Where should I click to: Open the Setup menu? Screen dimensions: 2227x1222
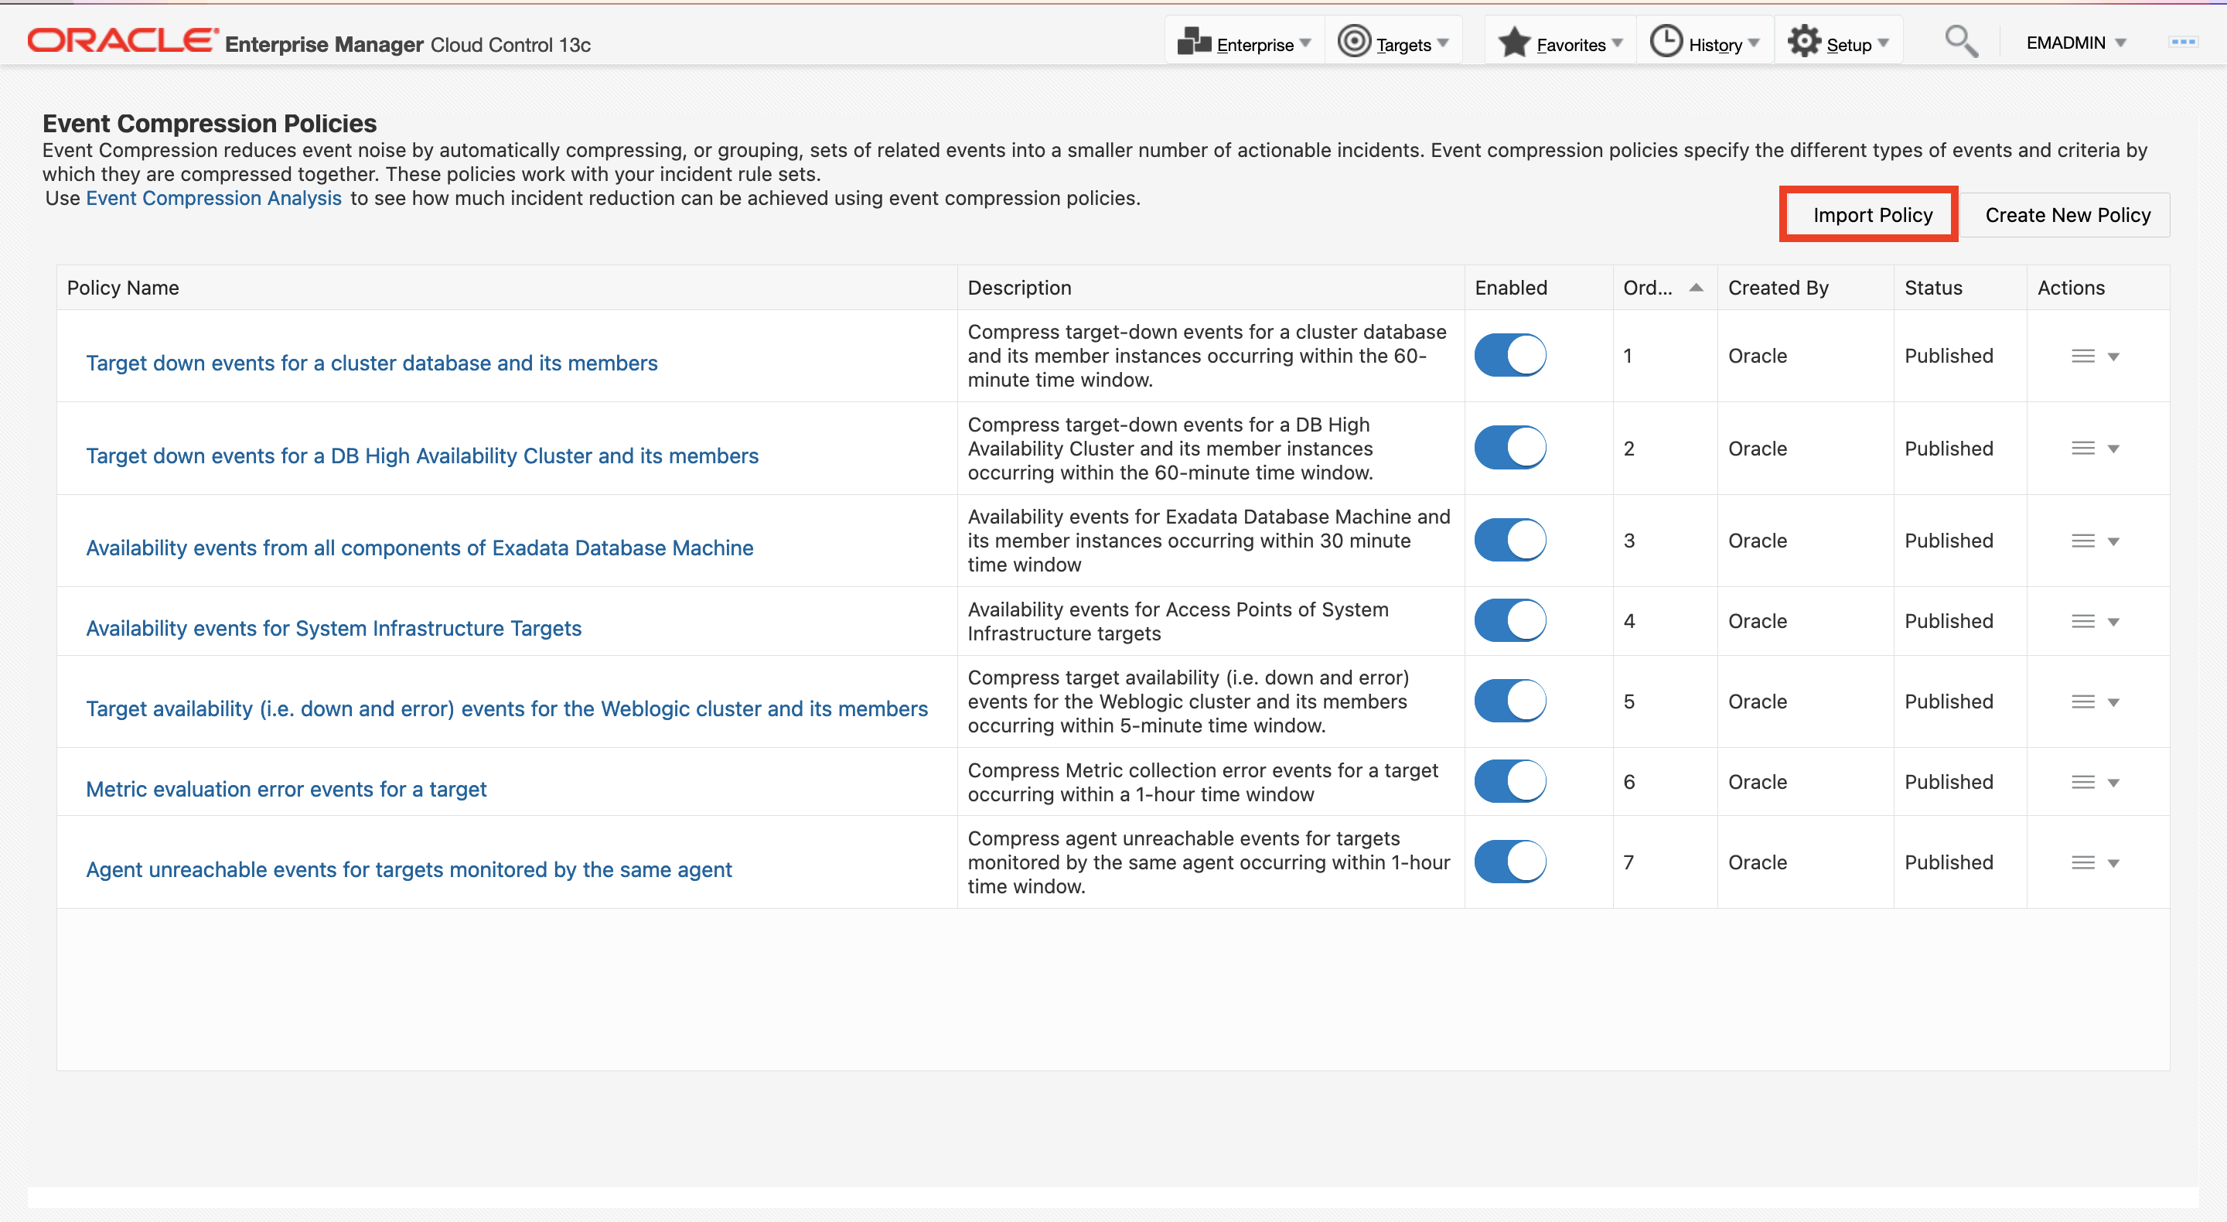pos(1848,44)
